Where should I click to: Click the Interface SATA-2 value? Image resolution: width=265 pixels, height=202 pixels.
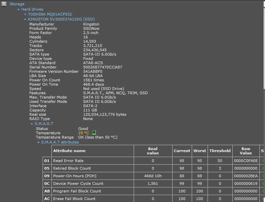click(90, 106)
